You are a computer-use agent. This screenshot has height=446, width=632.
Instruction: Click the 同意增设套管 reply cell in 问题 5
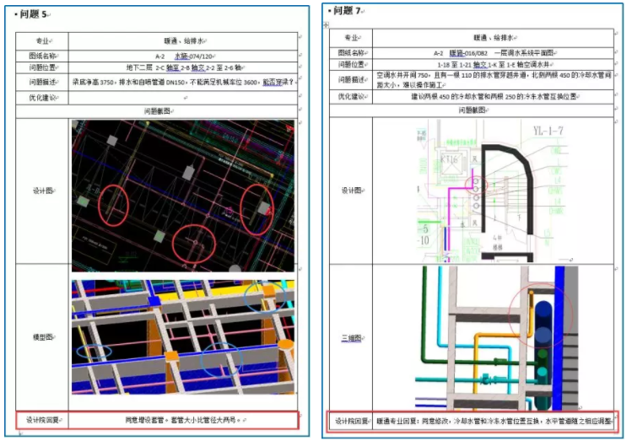pyautogui.click(x=182, y=419)
